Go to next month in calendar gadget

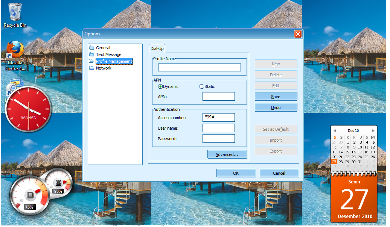click(x=373, y=131)
